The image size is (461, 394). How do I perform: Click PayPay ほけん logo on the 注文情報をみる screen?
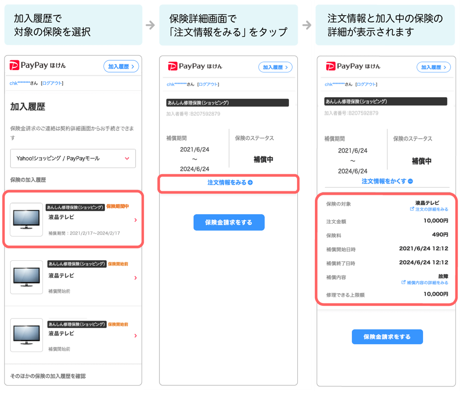[195, 66]
